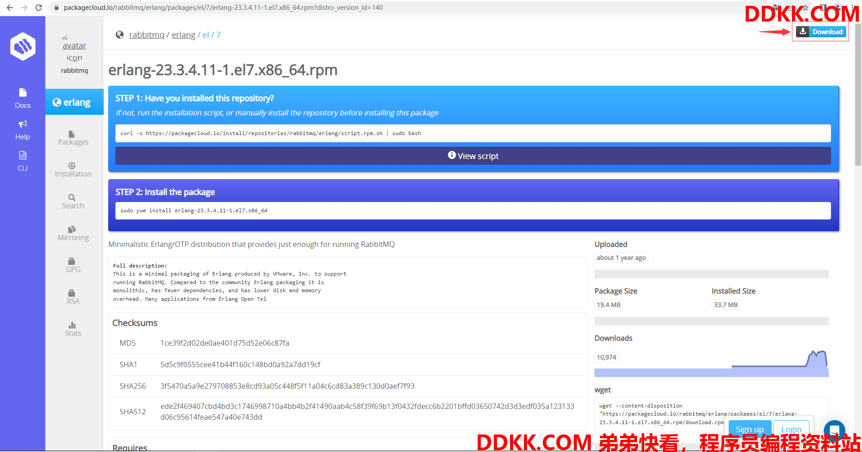Click the SHA256 checksum value
Image resolution: width=862 pixels, height=452 pixels.
pyautogui.click(x=287, y=386)
